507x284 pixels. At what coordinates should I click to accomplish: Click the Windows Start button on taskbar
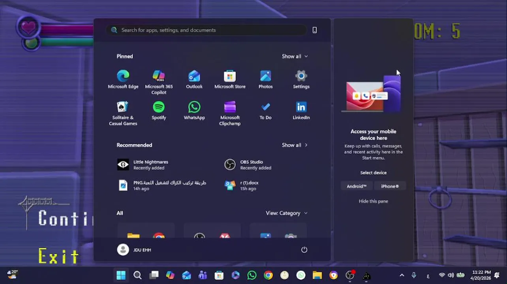pos(121,275)
